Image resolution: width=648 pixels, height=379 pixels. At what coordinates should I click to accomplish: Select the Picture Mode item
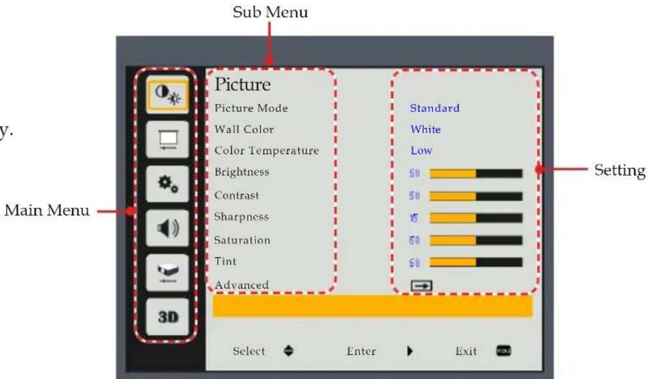pyautogui.click(x=252, y=108)
